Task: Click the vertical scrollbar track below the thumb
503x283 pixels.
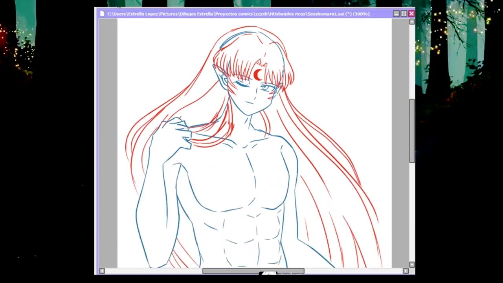Action: point(411,212)
